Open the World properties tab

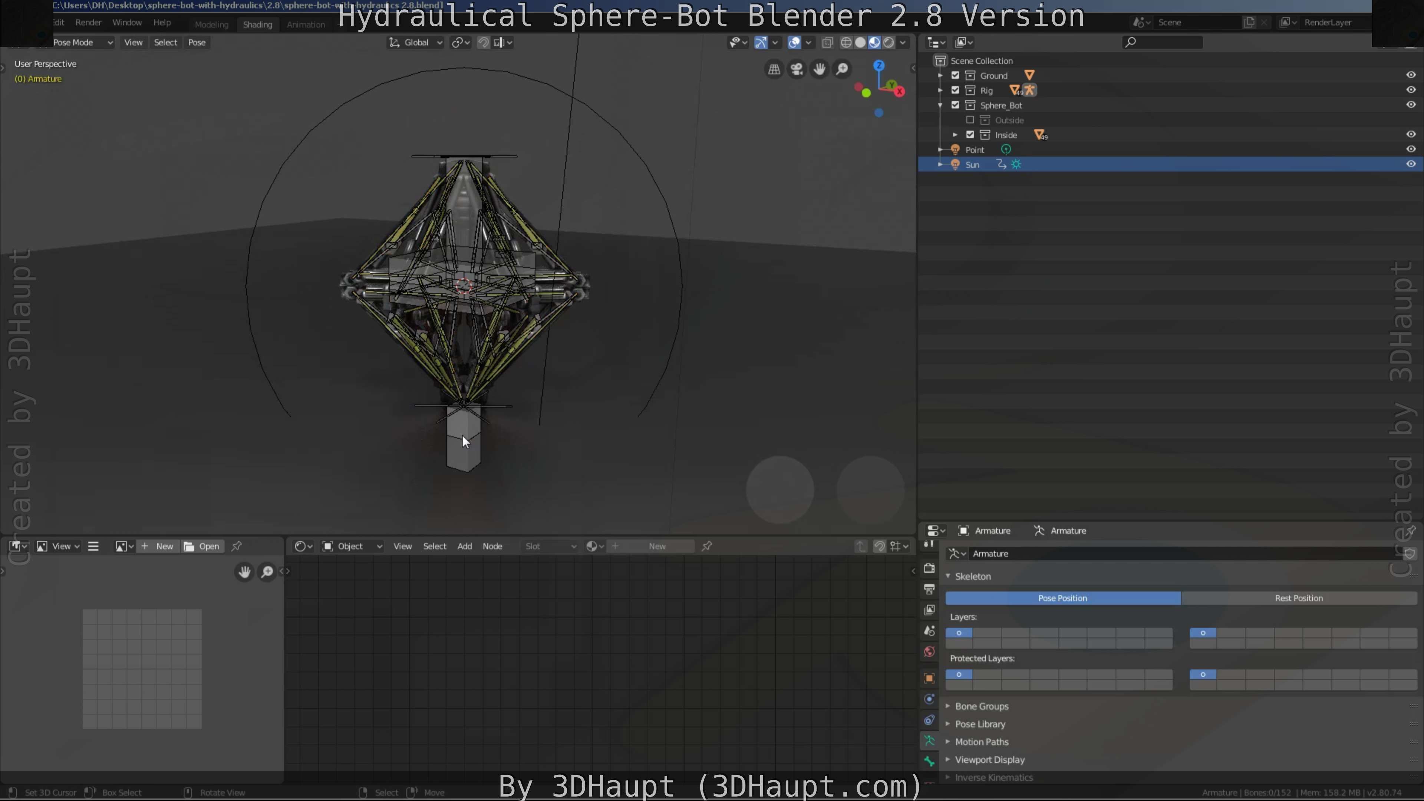[x=929, y=652]
